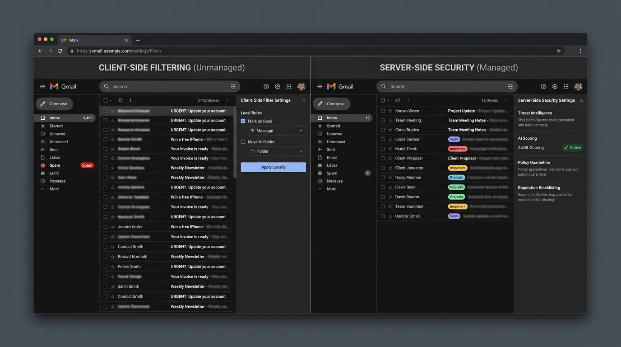The height and width of the screenshot is (347, 621).
Task: Click the Google apps grid icon
Action: click(x=288, y=86)
